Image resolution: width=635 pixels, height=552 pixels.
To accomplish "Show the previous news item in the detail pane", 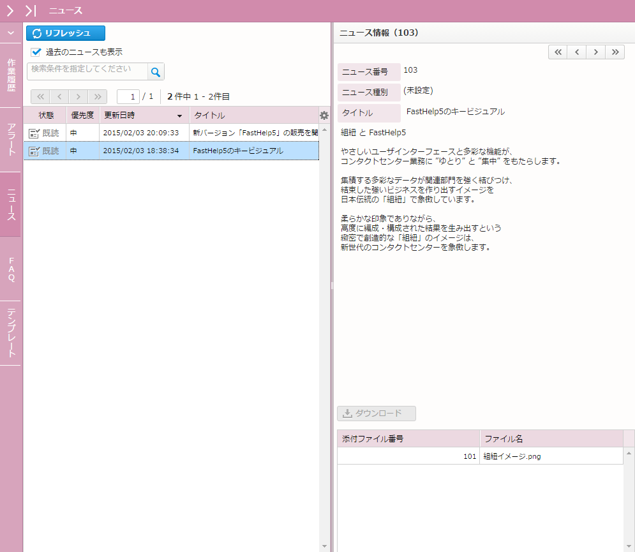I will 577,52.
